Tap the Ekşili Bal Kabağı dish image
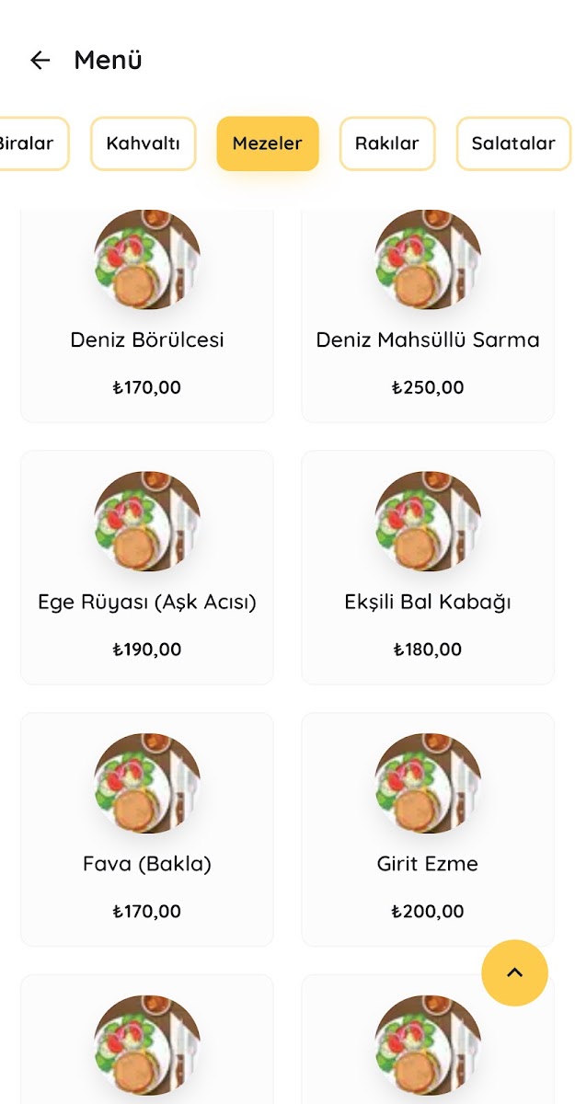Viewport: 575px width, 1104px height. pyautogui.click(x=428, y=521)
